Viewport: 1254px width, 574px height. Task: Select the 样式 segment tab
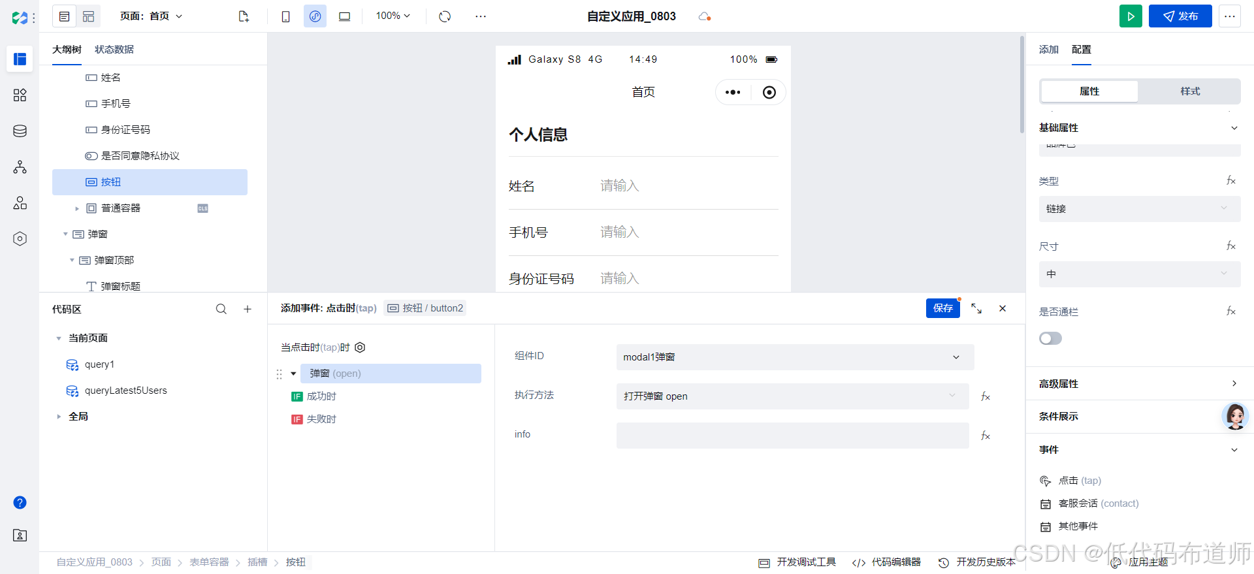(1190, 91)
